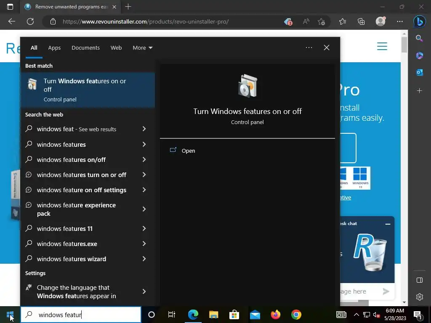Launch Firefox from taskbar
Screen dimensions: 431x323
click(275, 315)
